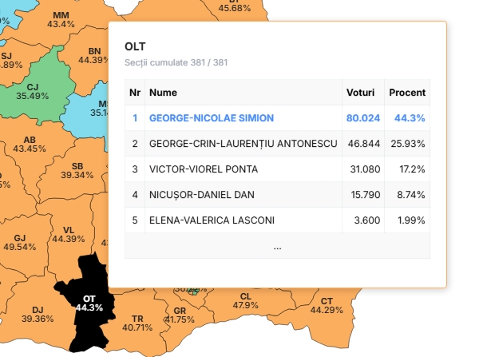The image size is (483, 357).
Task: Click the Voturi column header
Action: [360, 93]
